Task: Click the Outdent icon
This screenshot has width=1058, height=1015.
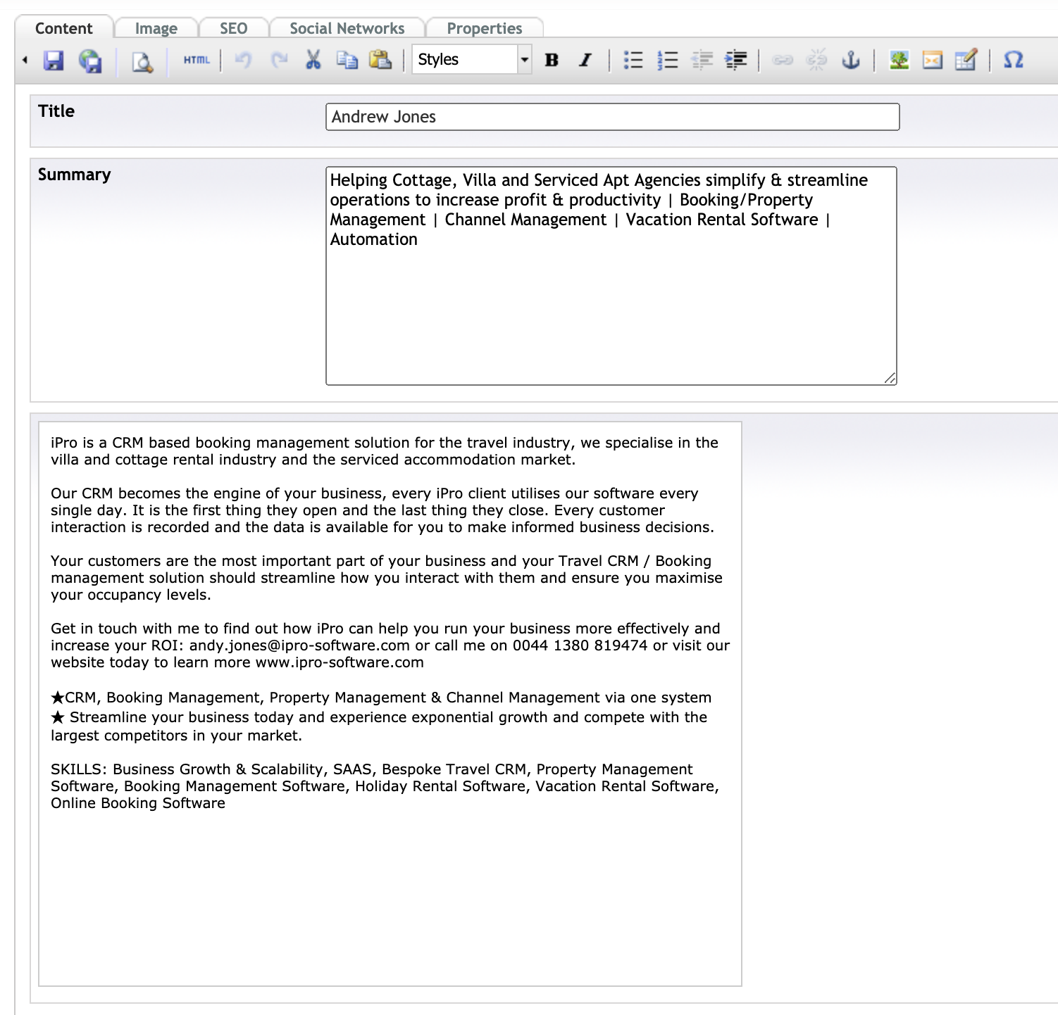Action: [x=702, y=60]
